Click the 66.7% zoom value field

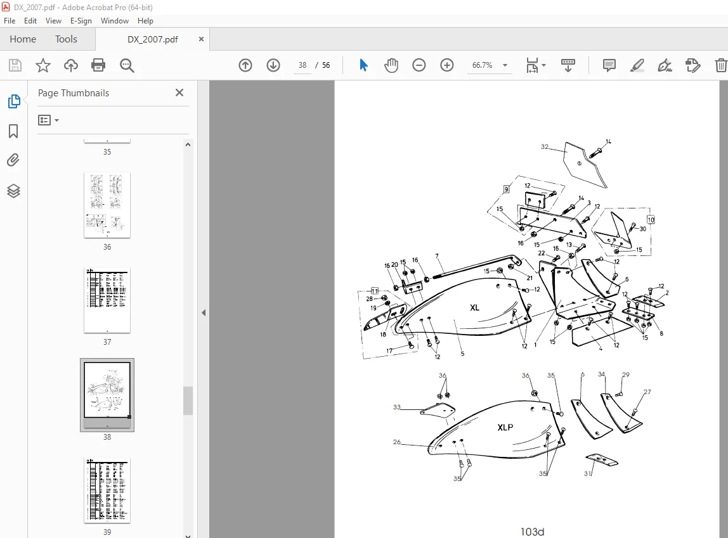click(483, 65)
